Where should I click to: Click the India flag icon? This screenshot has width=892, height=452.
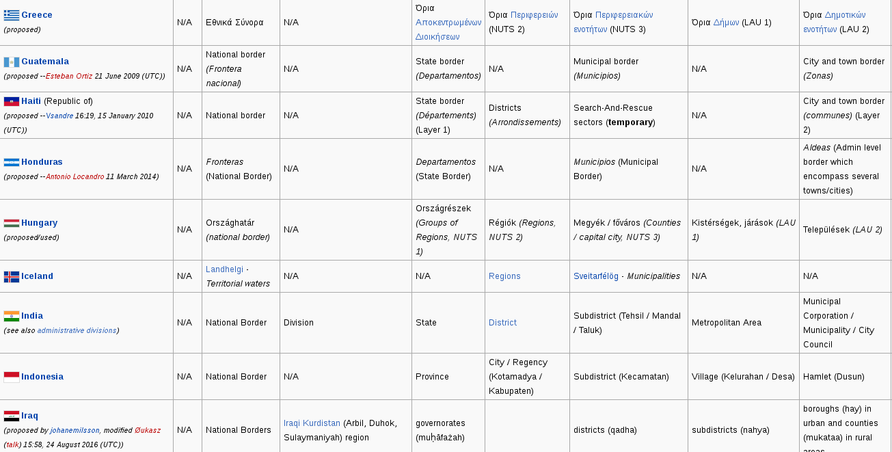[11, 316]
